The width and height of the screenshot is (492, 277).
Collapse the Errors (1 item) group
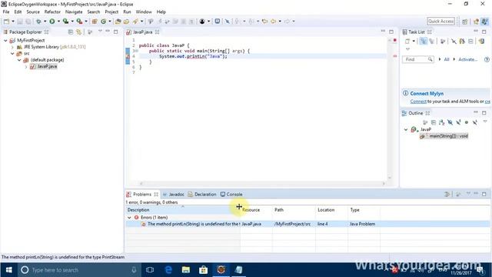point(129,217)
